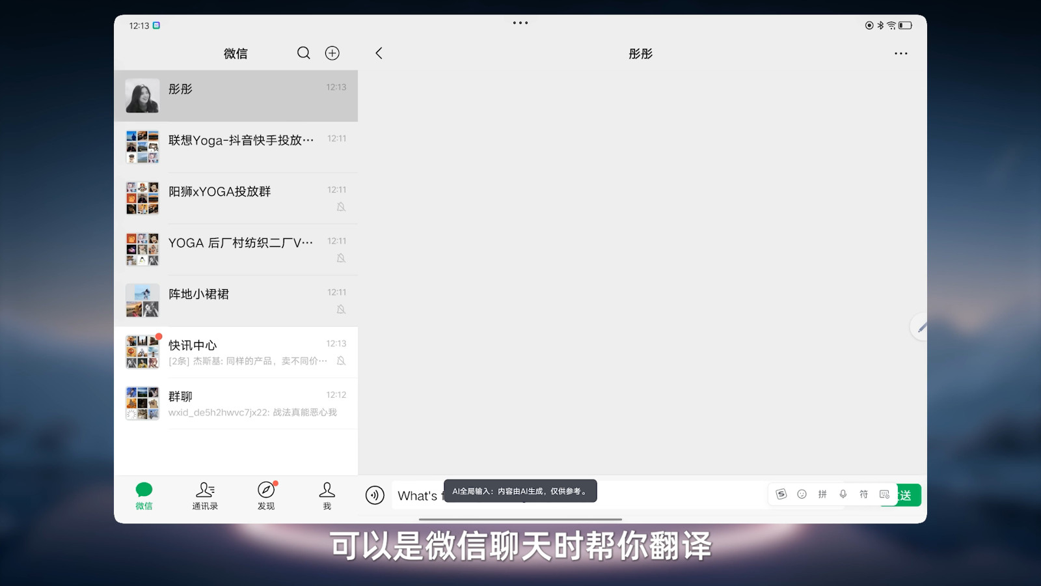The width and height of the screenshot is (1041, 586).
Task: Open the 微信 chats tab
Action: (144, 496)
